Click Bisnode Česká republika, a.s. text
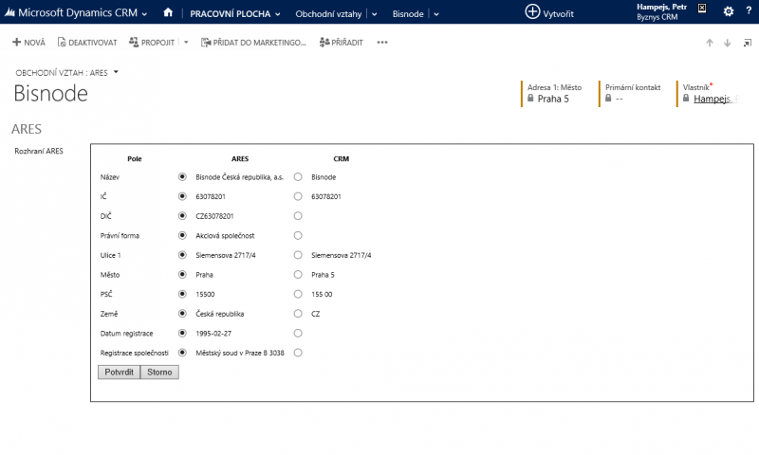 240,177
